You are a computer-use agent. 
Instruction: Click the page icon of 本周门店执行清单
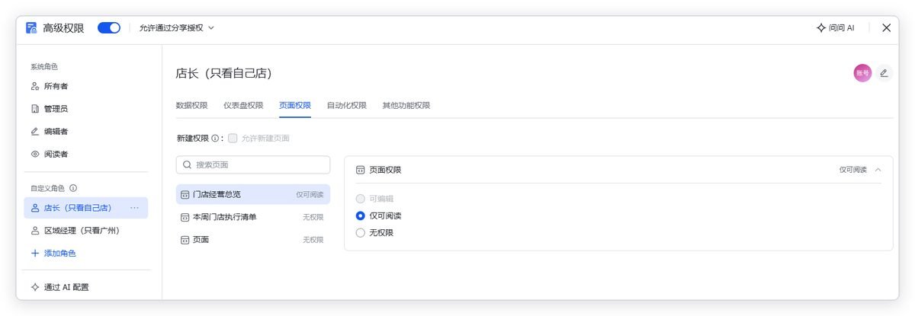(x=185, y=217)
